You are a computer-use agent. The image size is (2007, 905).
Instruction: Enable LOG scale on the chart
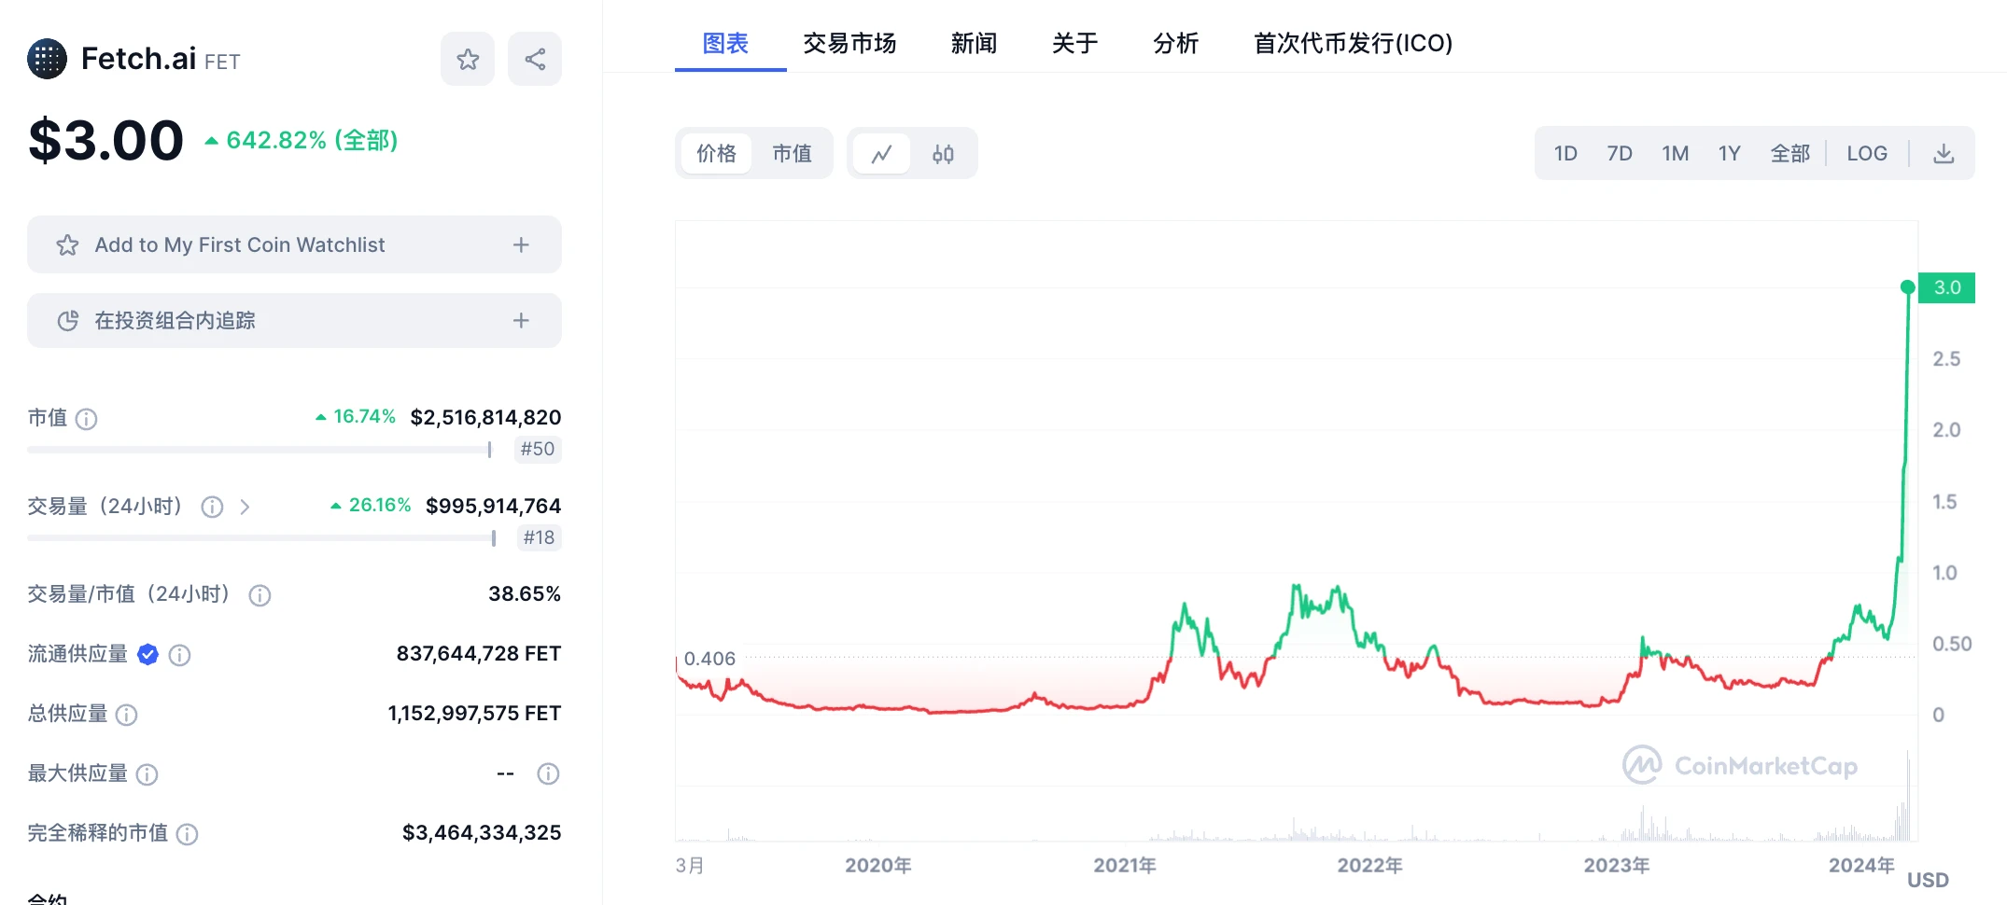pos(1866,153)
